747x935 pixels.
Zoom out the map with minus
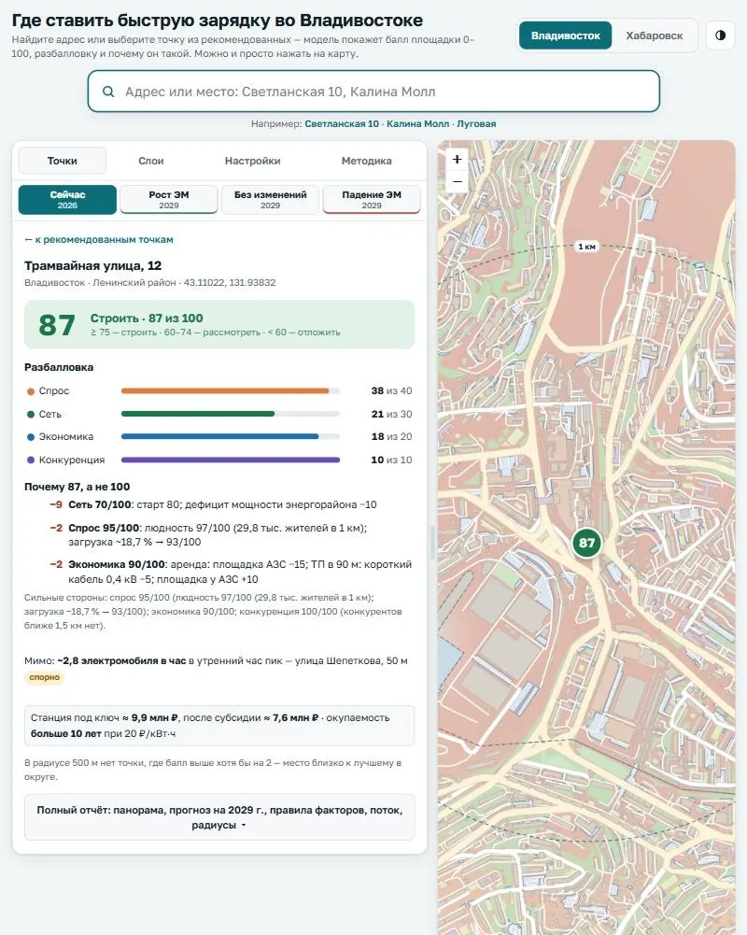click(x=458, y=181)
